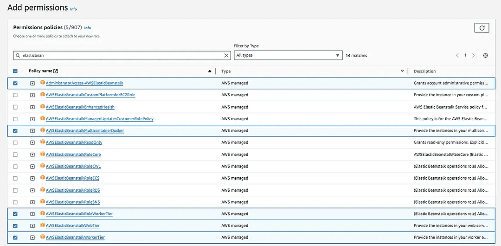The height and width of the screenshot is (246, 501).
Task: Open AdministratorAccess-AWSElasticBeanstalk policy link
Action: [84, 83]
